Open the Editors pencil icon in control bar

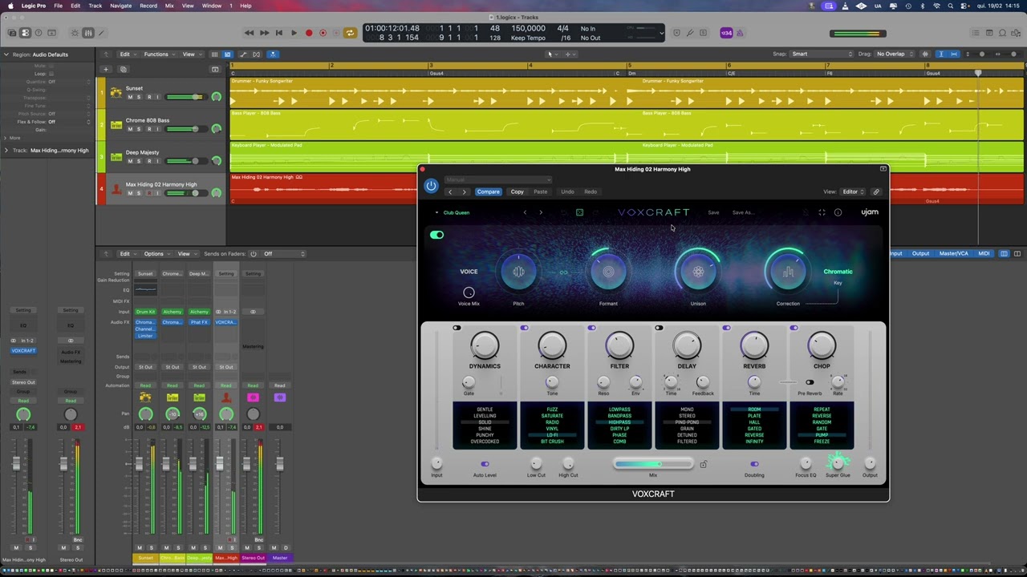(101, 33)
